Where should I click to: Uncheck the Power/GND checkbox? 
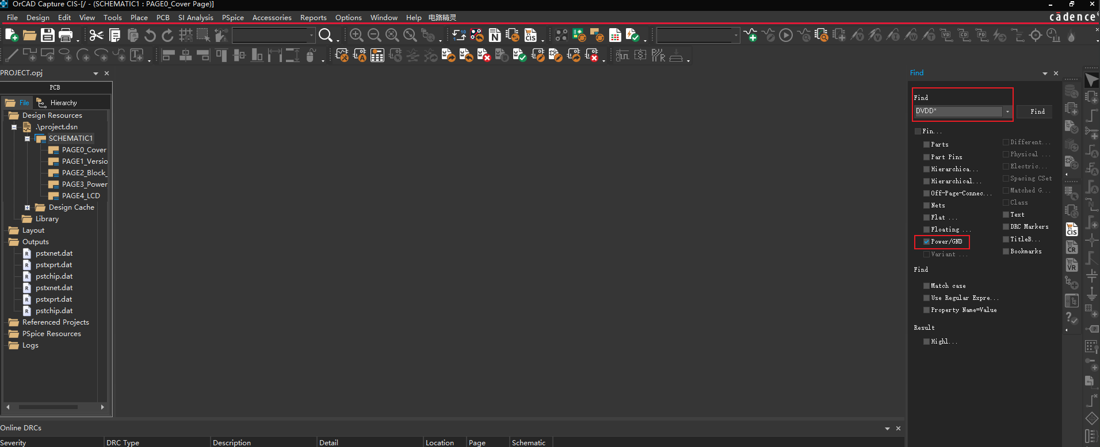pos(926,241)
